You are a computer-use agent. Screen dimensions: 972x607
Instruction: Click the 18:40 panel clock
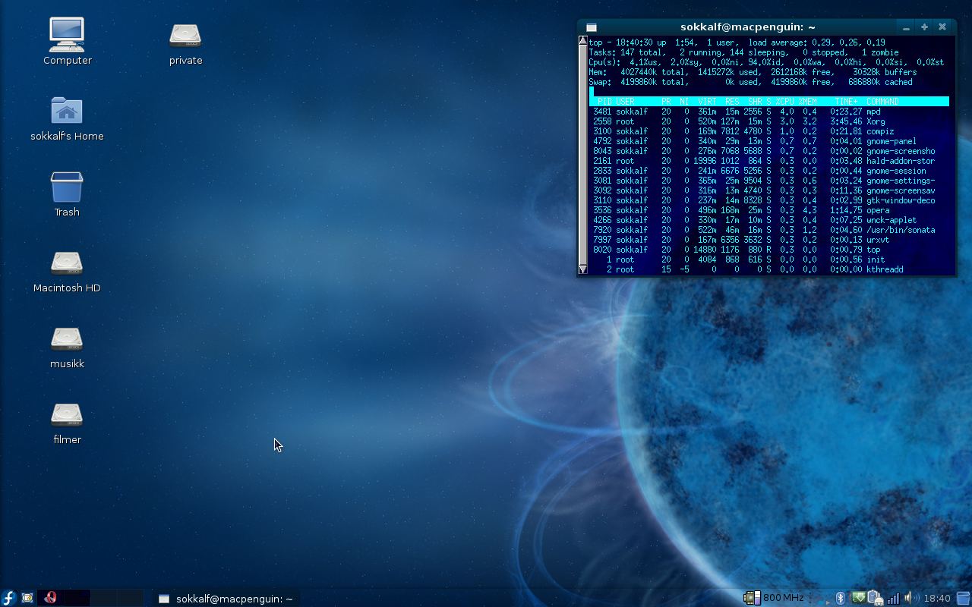tap(938, 599)
